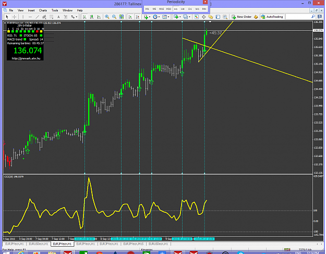Toggle the AutoTrading button

pyautogui.click(x=272, y=17)
